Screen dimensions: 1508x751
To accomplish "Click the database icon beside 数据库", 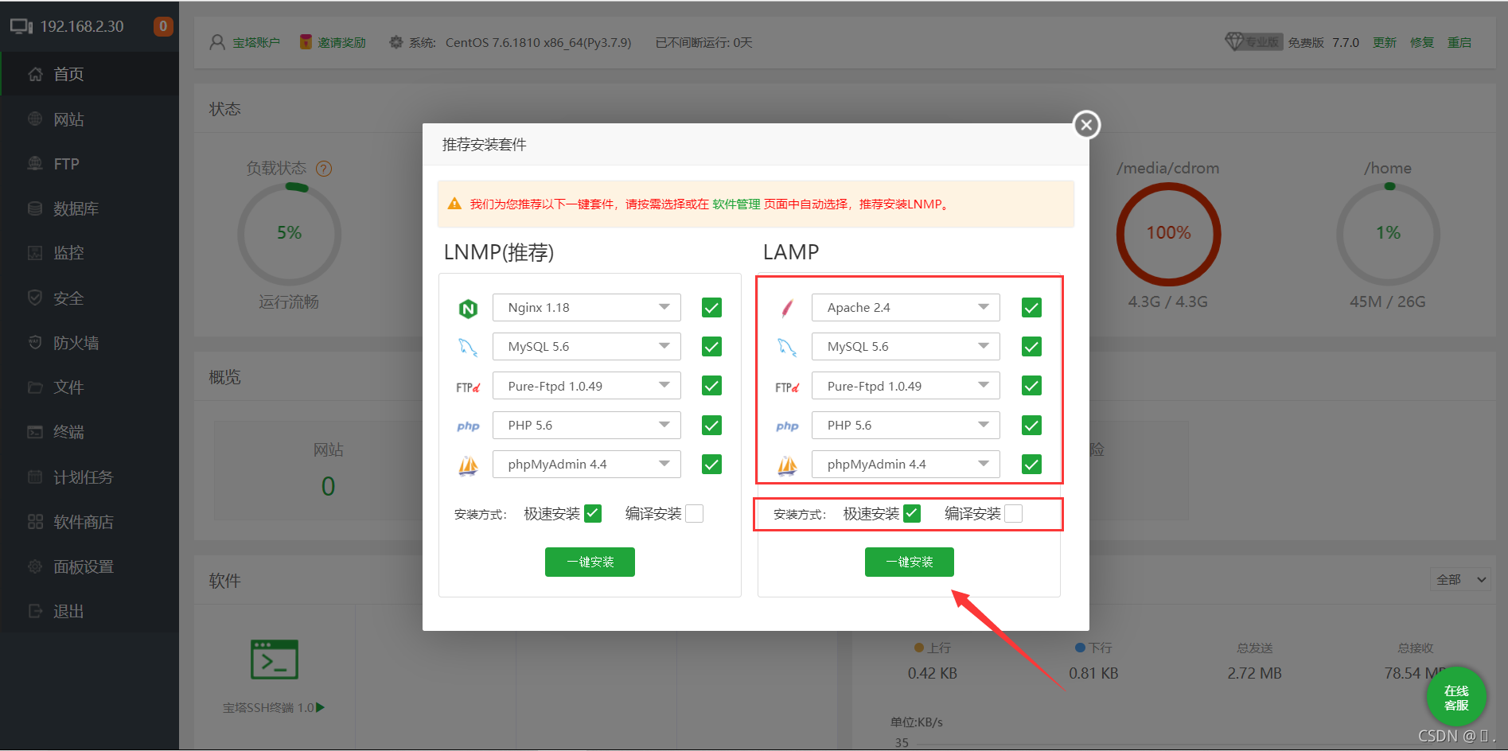I will coord(35,208).
